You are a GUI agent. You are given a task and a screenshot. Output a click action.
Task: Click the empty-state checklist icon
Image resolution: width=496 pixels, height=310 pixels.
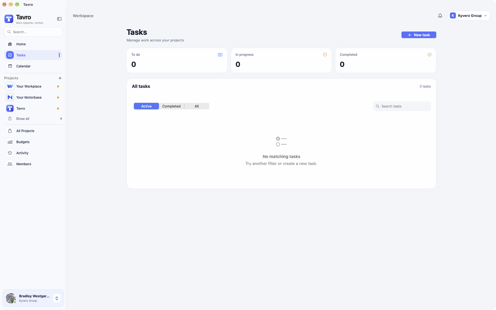click(281, 141)
